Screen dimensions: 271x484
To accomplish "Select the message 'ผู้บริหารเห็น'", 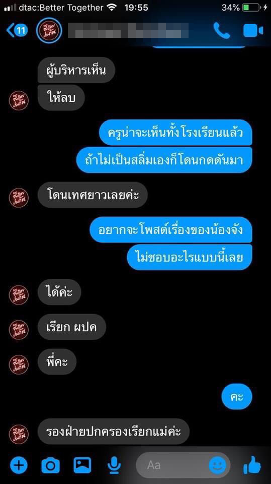I will (x=76, y=70).
